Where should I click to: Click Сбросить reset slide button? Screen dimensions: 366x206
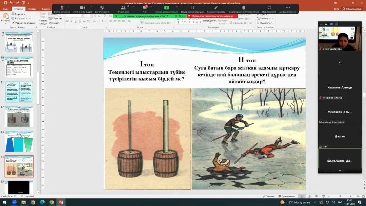(55, 18)
